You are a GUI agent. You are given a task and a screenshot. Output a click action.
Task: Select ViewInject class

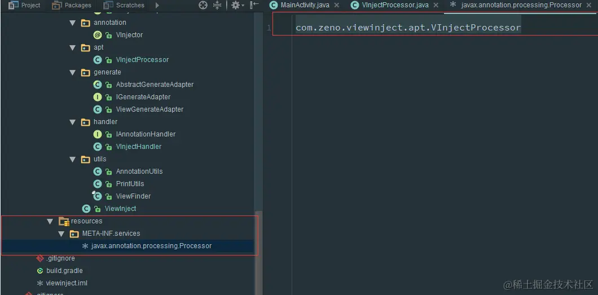[120, 209]
